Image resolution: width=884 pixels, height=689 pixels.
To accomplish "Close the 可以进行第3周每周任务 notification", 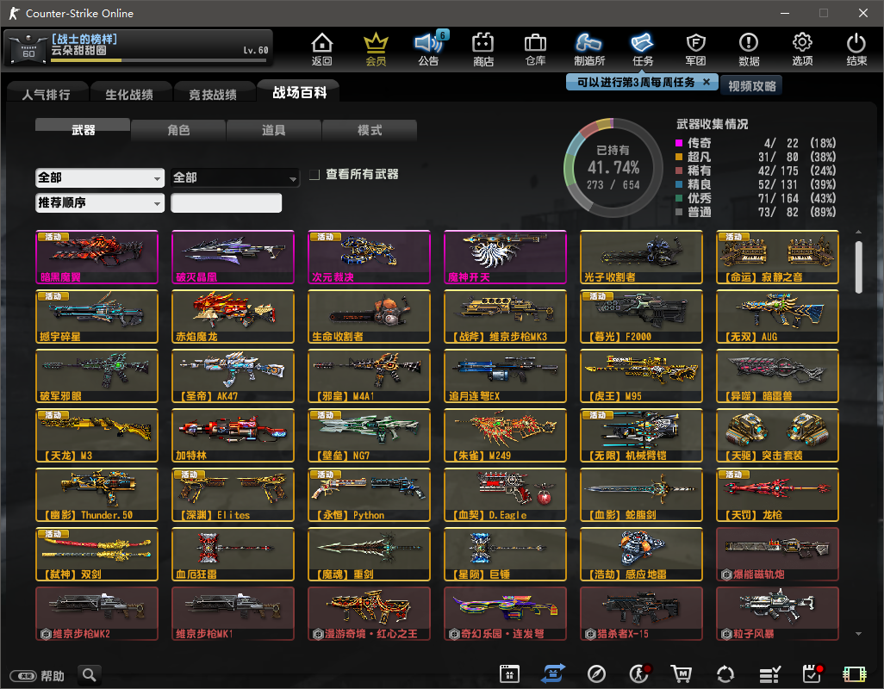I will tap(707, 83).
